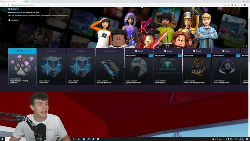Click the Roblox title heading

12,9
